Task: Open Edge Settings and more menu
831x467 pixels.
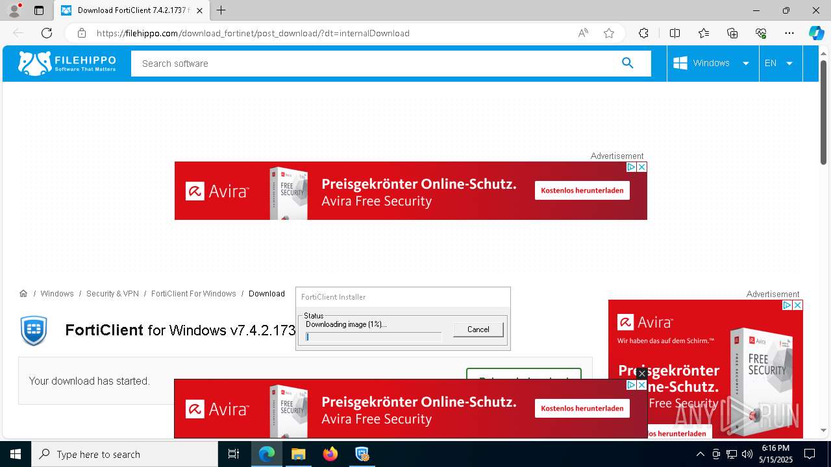Action: pos(789,33)
